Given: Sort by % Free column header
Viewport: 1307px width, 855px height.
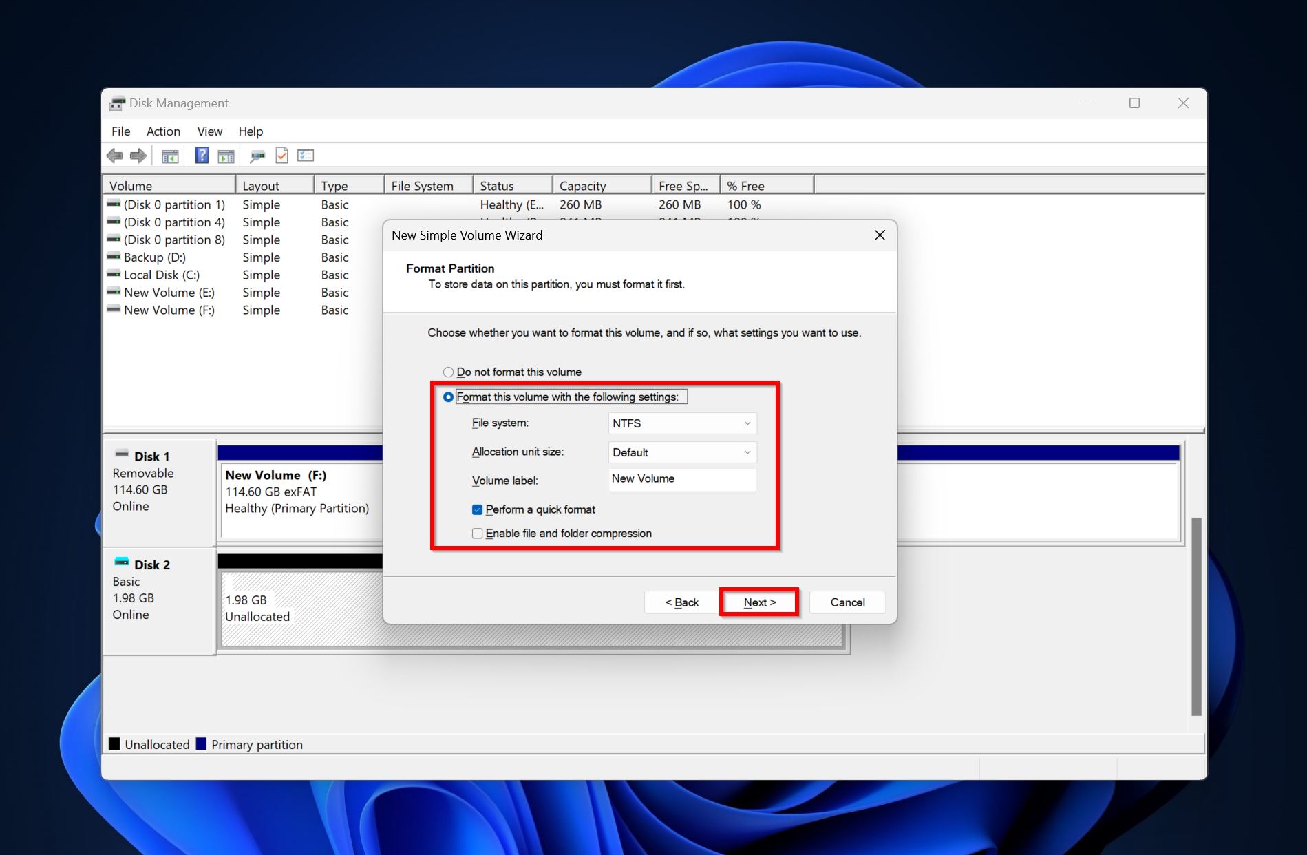Looking at the screenshot, I should (x=767, y=186).
